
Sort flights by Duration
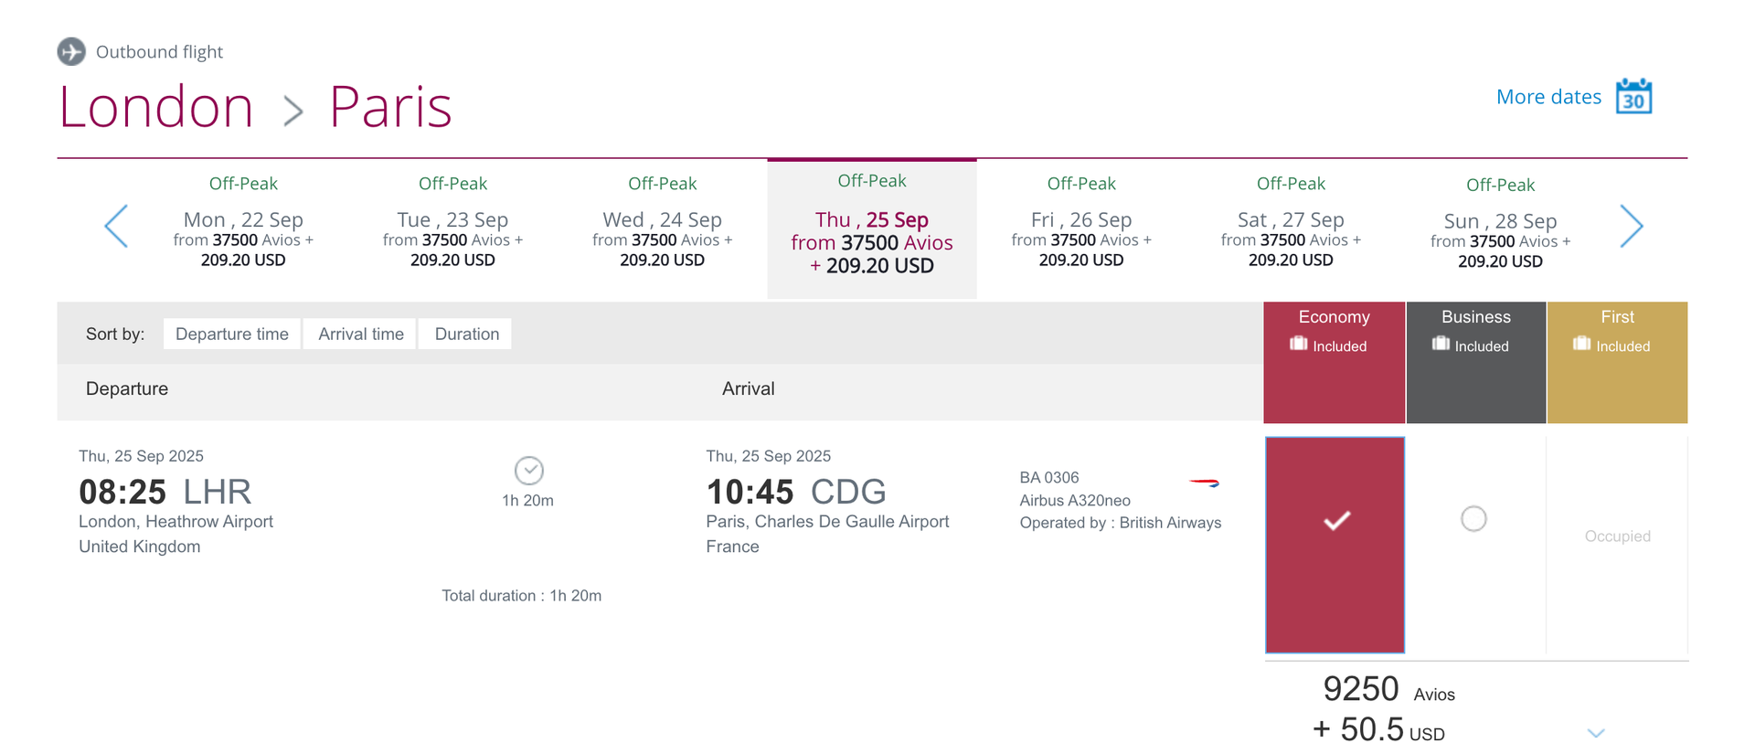pos(464,334)
